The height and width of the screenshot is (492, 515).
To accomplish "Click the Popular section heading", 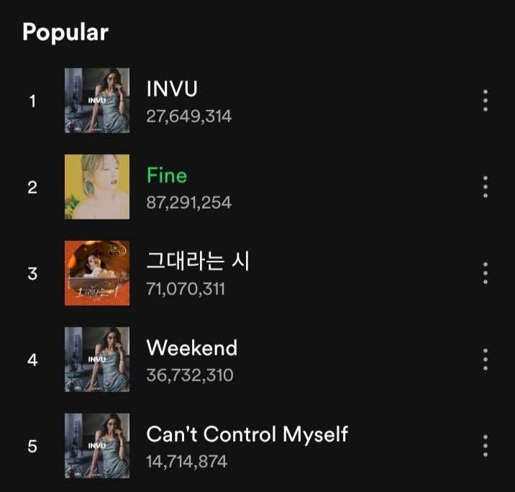I will pyautogui.click(x=65, y=32).
